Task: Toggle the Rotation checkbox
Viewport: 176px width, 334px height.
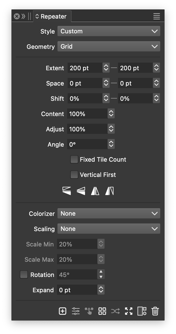Action: (x=24, y=275)
